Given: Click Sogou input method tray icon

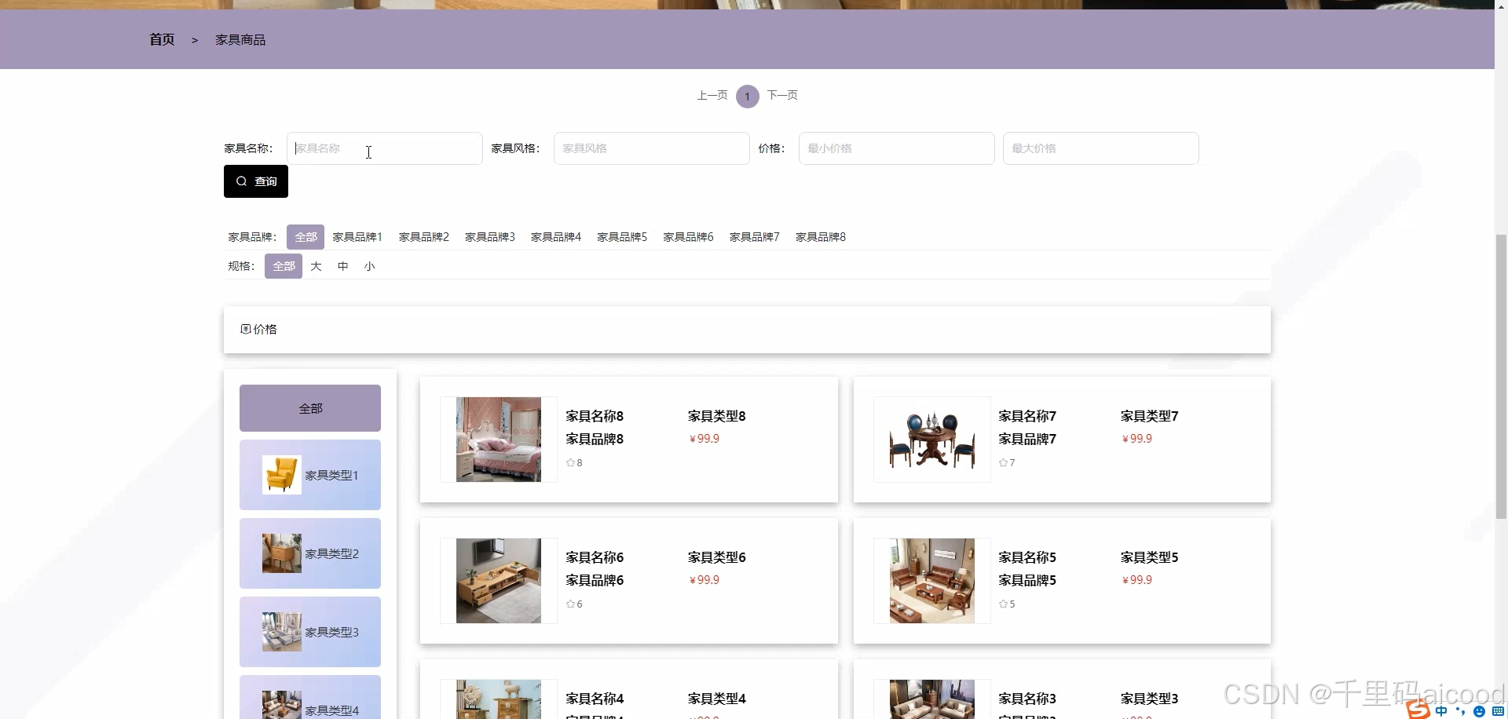Looking at the screenshot, I should tap(1418, 710).
